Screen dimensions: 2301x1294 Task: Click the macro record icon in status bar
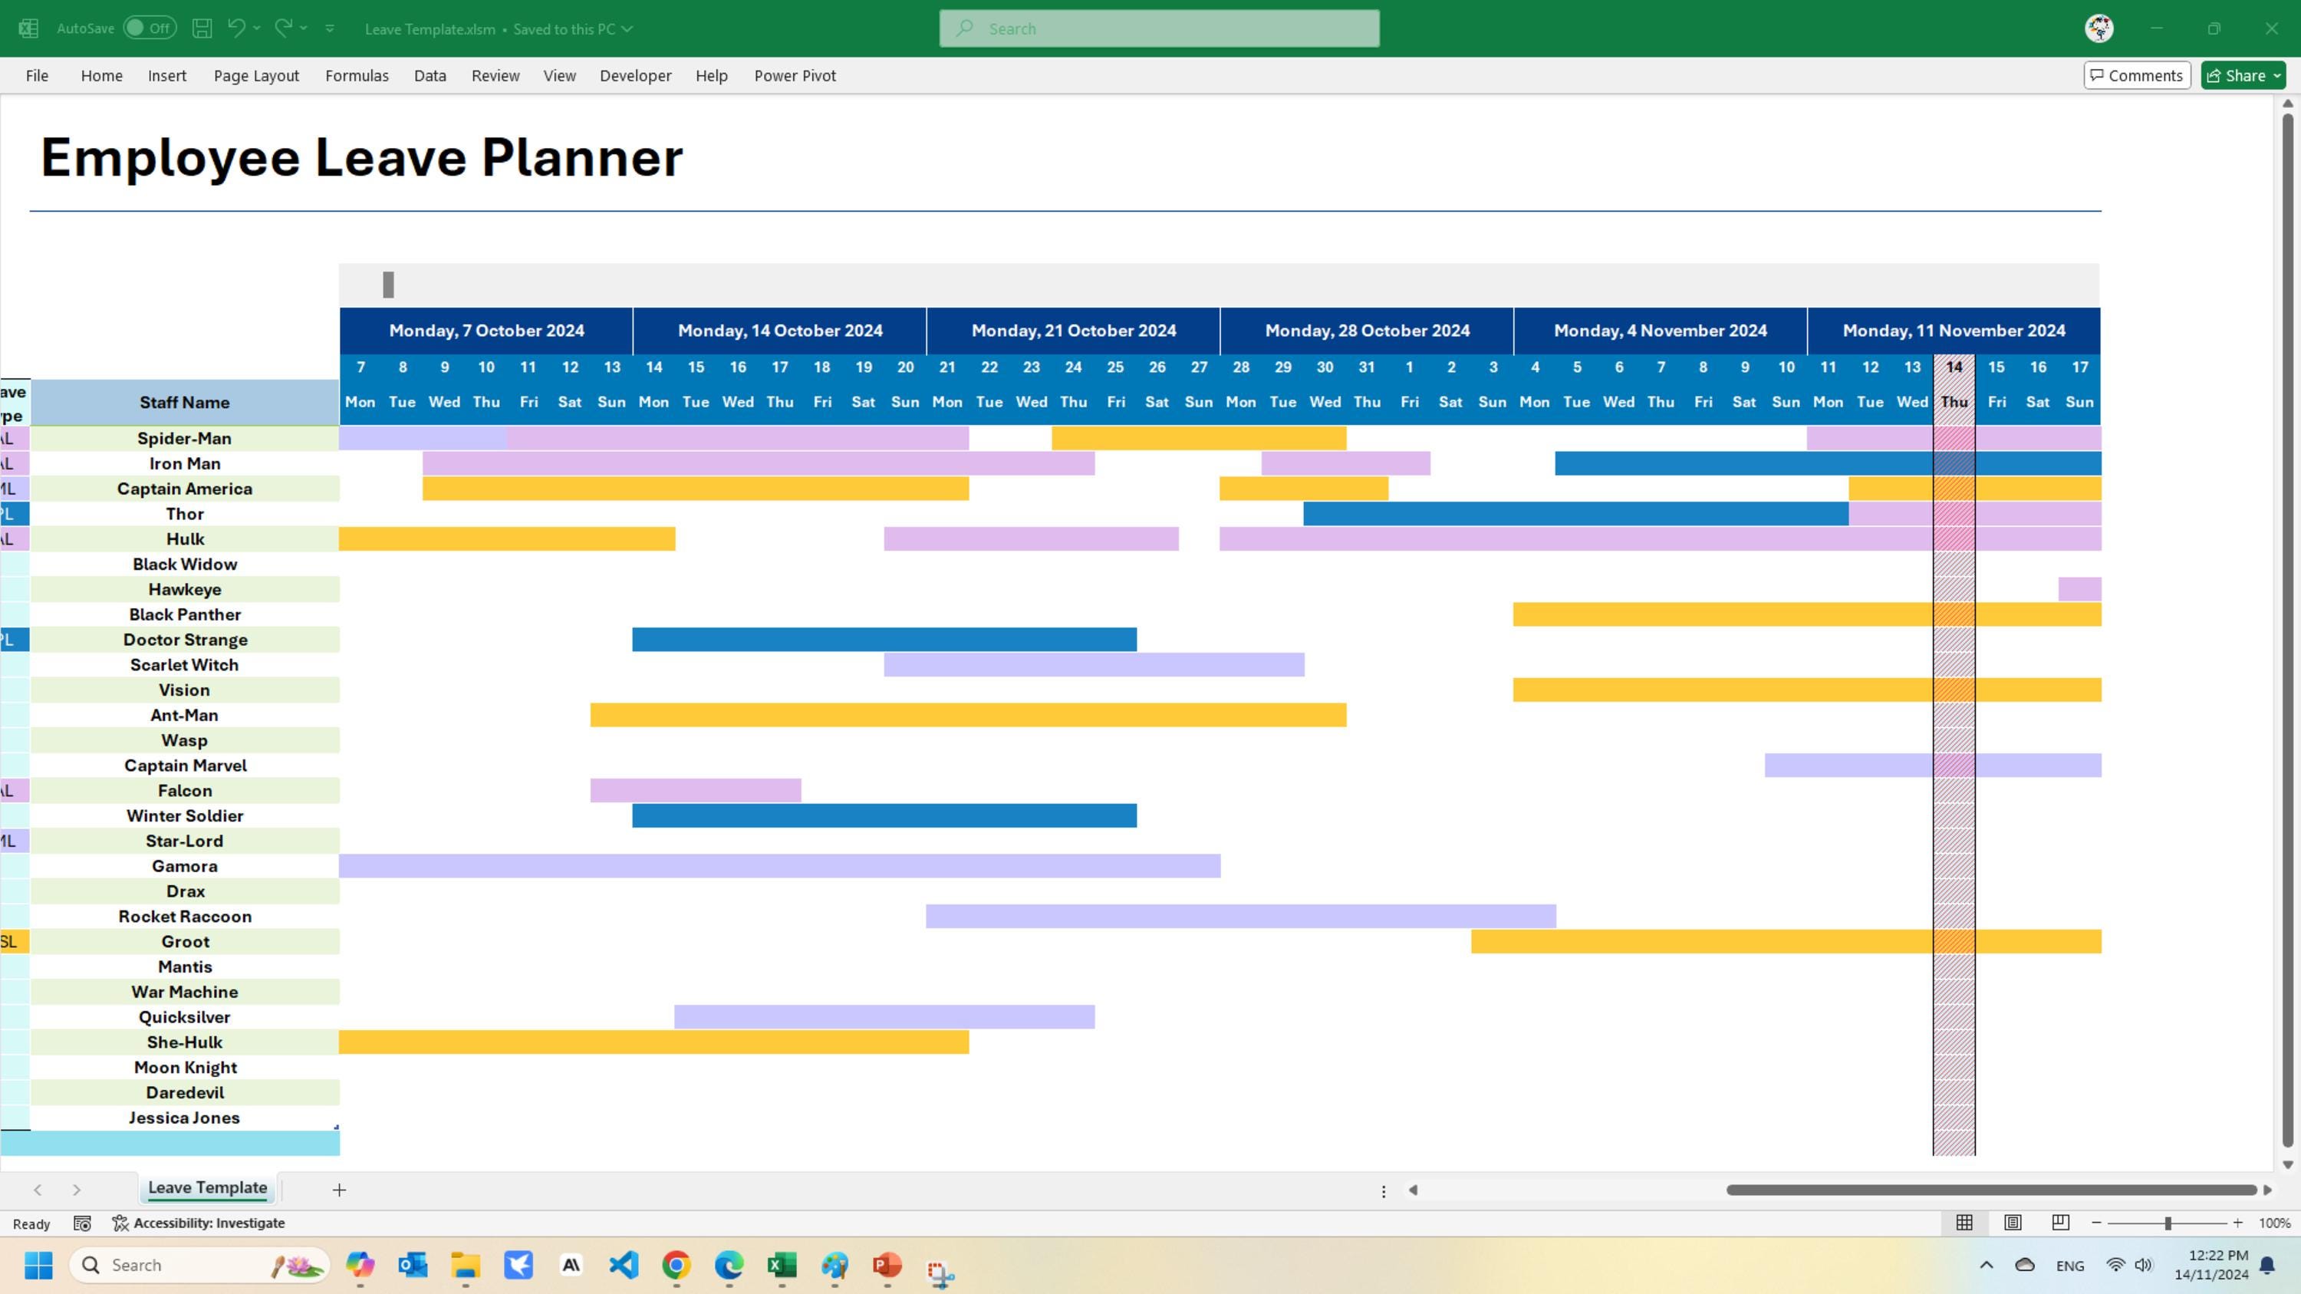click(81, 1223)
